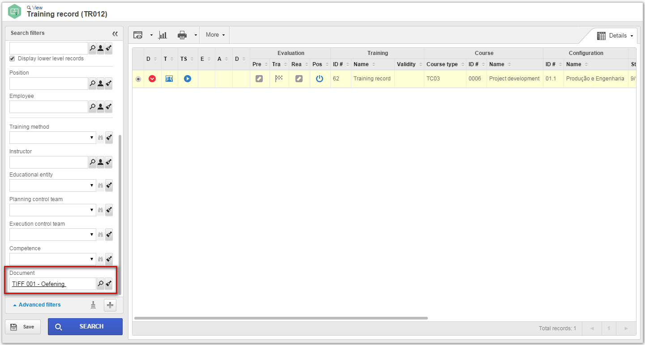Collapse the Search filters panel
Screen dimensions: 645x345
tap(115, 34)
